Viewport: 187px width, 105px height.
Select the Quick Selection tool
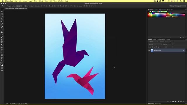pos(2,19)
